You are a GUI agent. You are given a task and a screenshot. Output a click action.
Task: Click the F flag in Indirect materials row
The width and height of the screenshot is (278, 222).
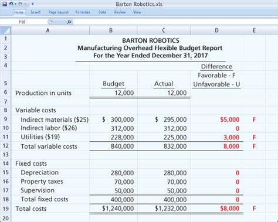254,119
